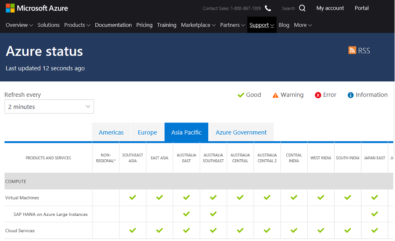Click the red Error legend icon
Screen dimensions: 395x241
318,95
